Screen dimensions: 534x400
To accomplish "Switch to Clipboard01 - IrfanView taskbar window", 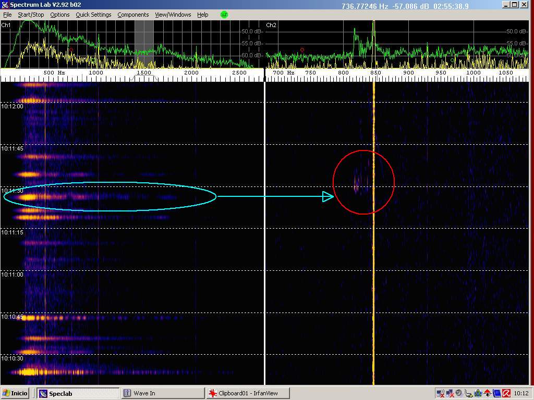I will click(x=248, y=393).
